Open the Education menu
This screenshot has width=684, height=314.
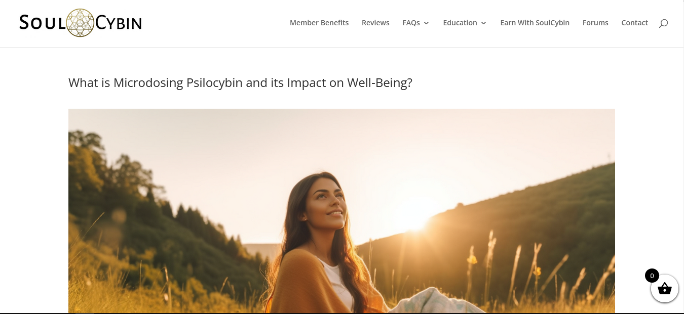[460, 23]
